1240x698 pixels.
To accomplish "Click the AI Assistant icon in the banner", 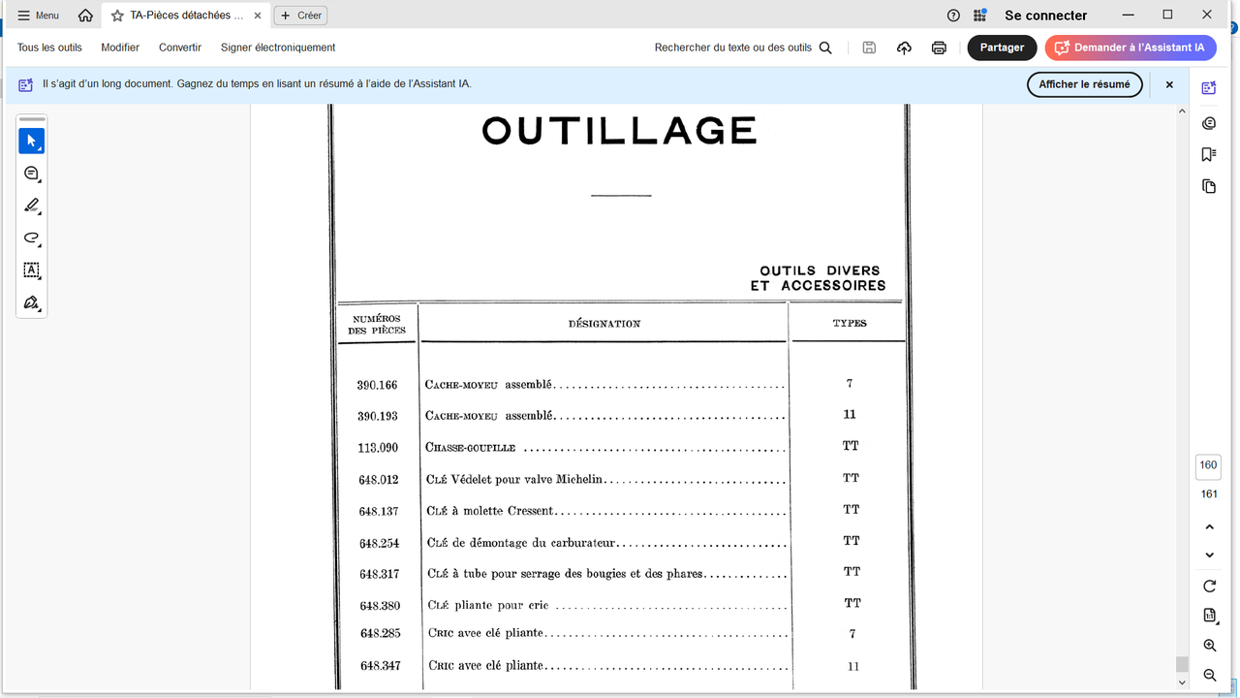I will (x=26, y=85).
